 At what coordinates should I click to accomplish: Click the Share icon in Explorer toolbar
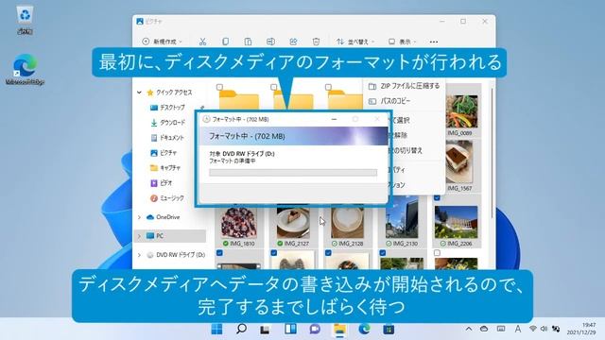293,42
